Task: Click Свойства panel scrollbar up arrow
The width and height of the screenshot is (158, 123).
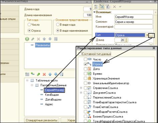Action: click(156, 12)
